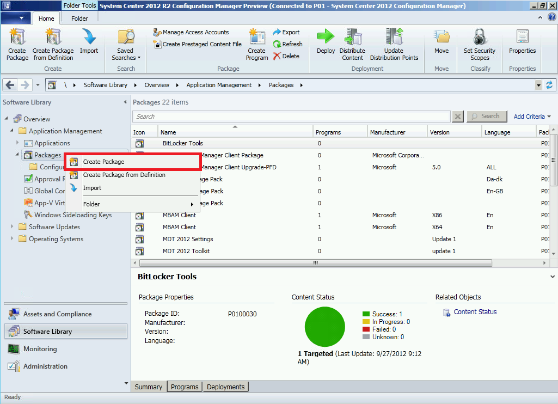Open the Monitoring workspace
This screenshot has width=558, height=404.
[x=66, y=349]
